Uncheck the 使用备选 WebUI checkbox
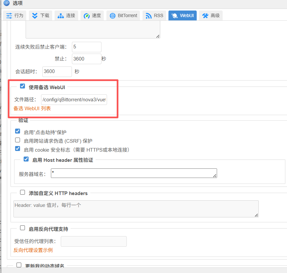 (x=23, y=86)
